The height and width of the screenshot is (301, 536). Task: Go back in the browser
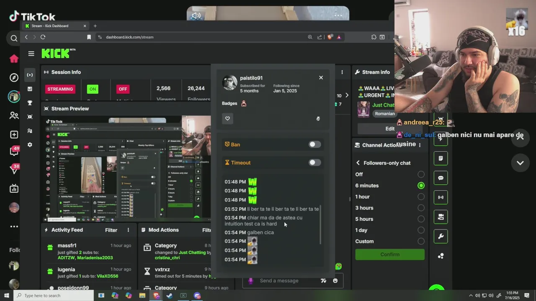point(26,37)
